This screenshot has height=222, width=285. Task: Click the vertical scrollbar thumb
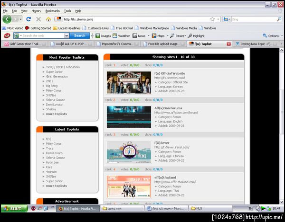point(282,113)
